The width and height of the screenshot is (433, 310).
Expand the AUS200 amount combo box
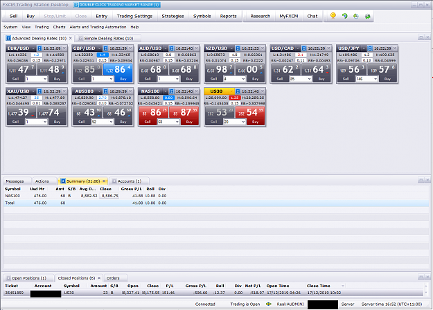tap(111, 122)
